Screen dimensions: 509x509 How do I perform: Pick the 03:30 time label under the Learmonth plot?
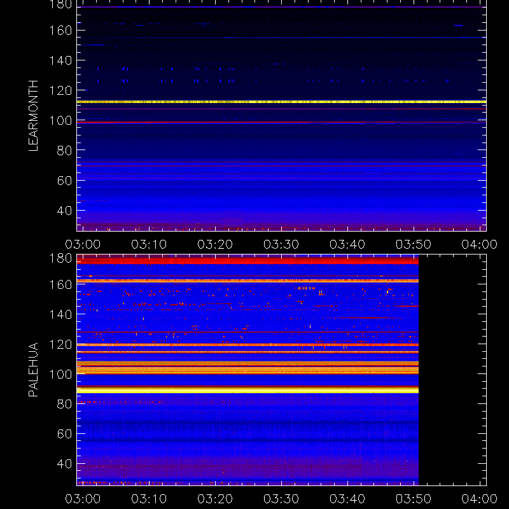(x=281, y=244)
